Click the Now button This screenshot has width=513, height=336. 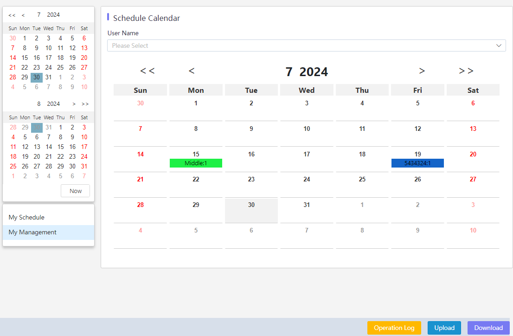click(75, 191)
